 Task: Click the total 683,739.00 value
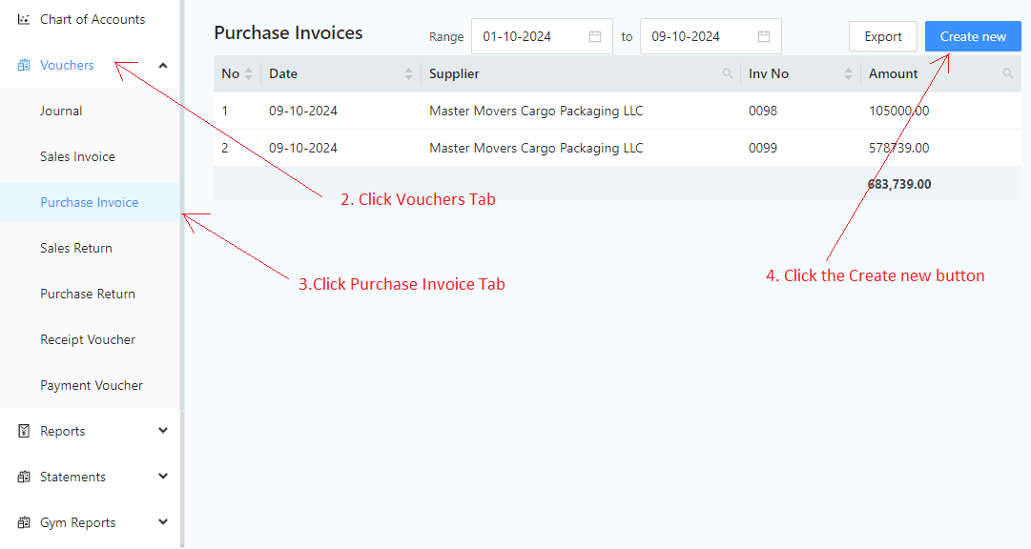pos(898,184)
